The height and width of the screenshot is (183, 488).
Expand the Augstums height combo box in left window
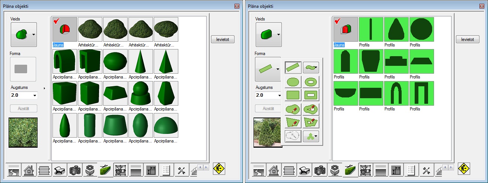(x=35, y=96)
